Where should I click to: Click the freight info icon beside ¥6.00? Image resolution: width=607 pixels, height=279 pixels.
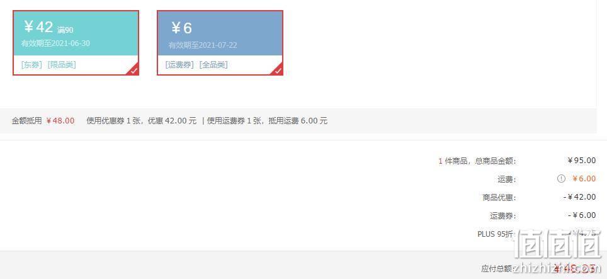pos(561,179)
